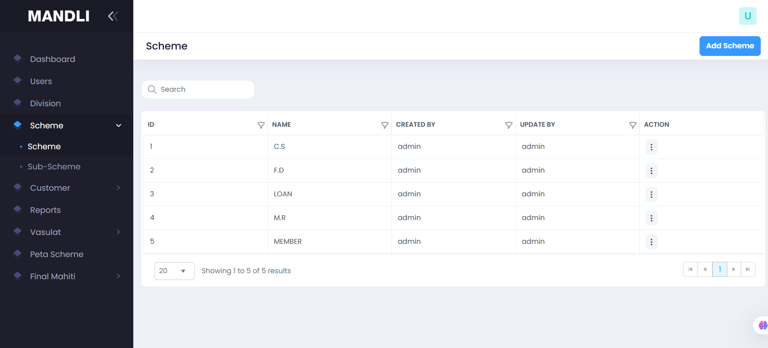Expand the Final Mahiti sidebar menu
The width and height of the screenshot is (768, 348).
118,276
